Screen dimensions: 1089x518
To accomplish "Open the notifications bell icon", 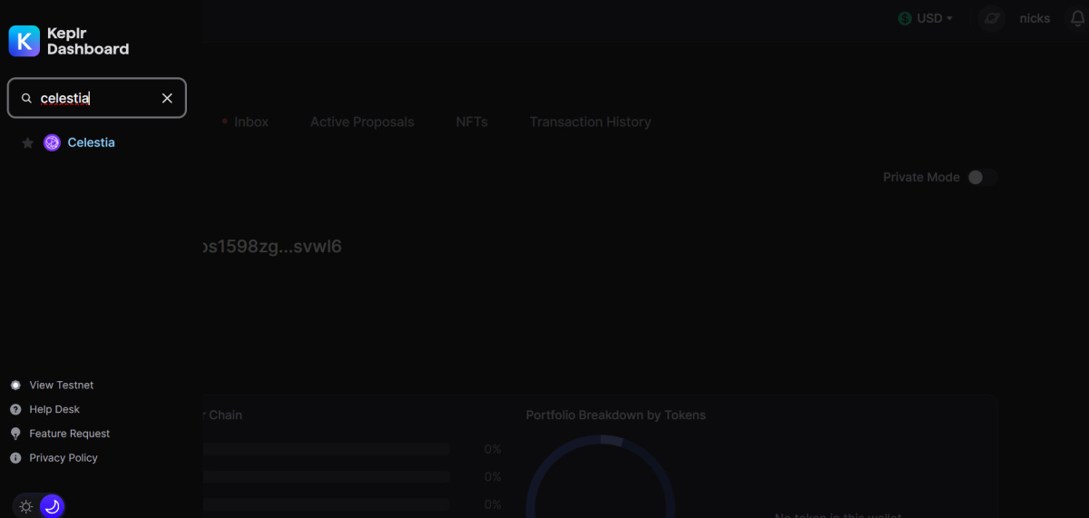I will coord(1078,18).
